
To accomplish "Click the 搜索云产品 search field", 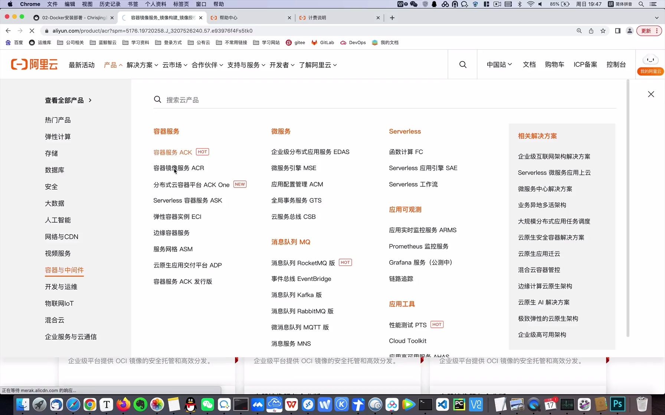I will click(x=385, y=100).
